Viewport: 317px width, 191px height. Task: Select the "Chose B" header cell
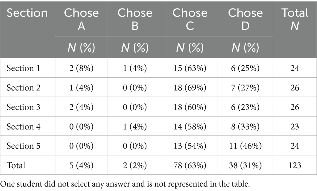pyautogui.click(x=135, y=20)
